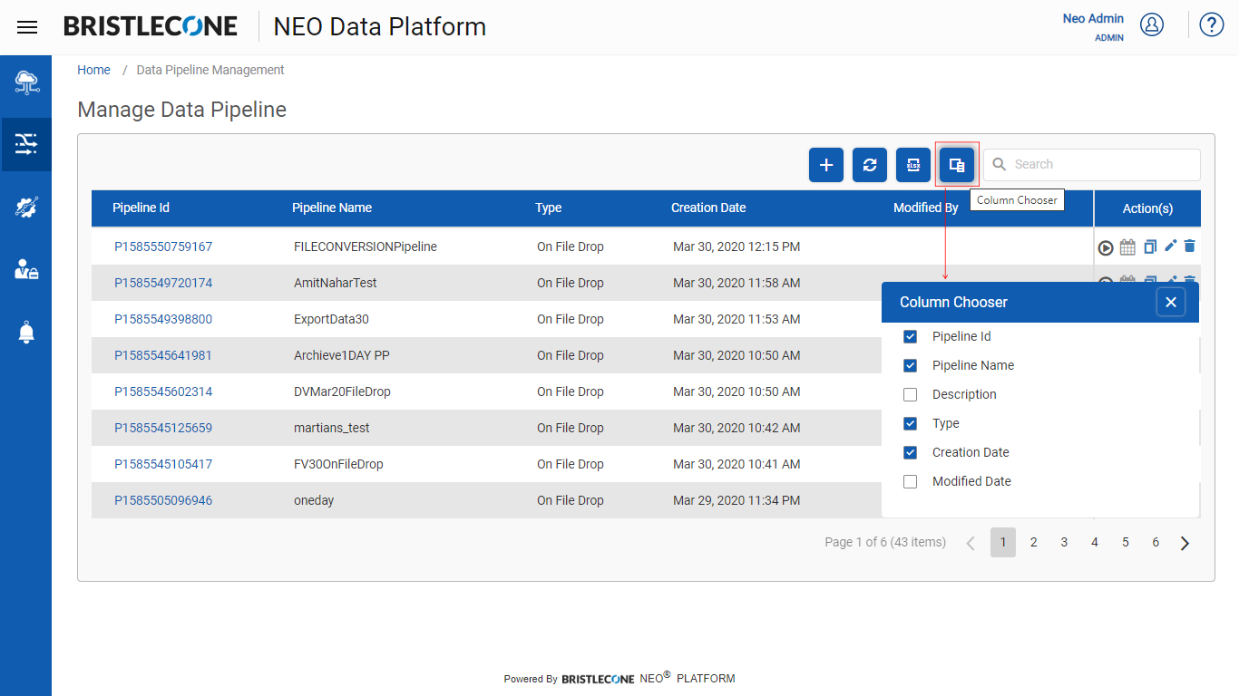Image resolution: width=1239 pixels, height=696 pixels.
Task: Export the grid to XLSX
Action: tap(913, 165)
